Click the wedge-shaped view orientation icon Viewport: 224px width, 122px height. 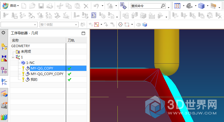point(189,6)
